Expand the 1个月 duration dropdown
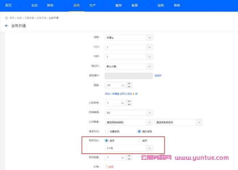This screenshot has height=170, width=238. (129, 149)
